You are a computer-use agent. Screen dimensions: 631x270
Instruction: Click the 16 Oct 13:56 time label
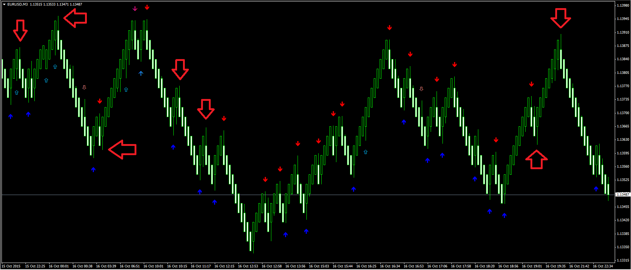pyautogui.click(x=295, y=266)
